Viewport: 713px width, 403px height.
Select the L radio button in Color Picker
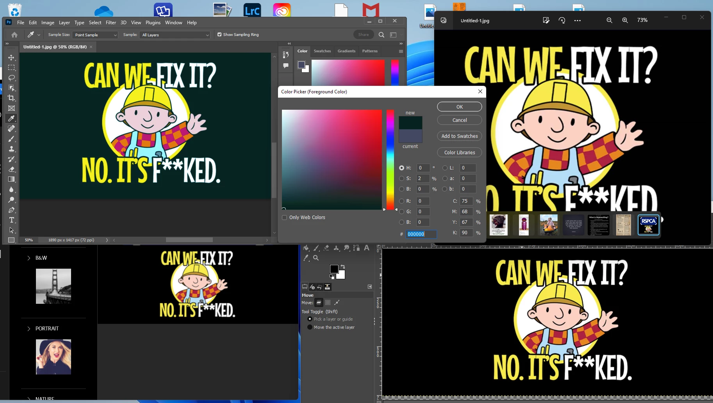445,168
